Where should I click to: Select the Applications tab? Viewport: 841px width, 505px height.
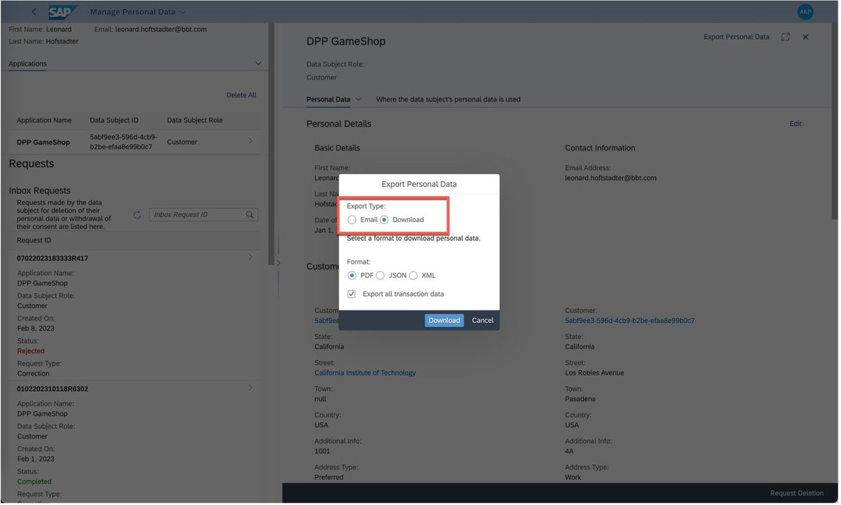[x=27, y=64]
